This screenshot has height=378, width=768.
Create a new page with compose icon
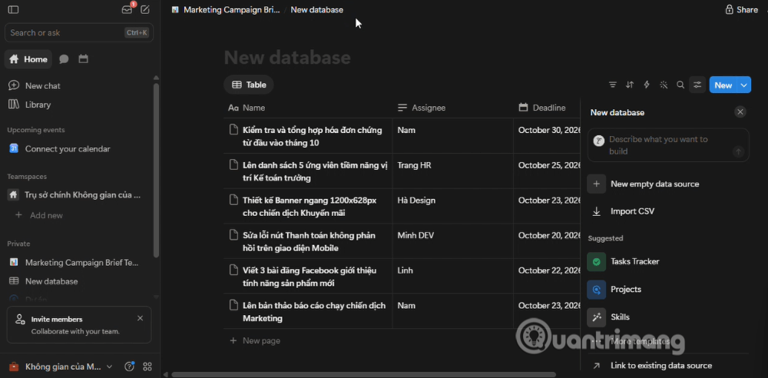click(x=145, y=9)
